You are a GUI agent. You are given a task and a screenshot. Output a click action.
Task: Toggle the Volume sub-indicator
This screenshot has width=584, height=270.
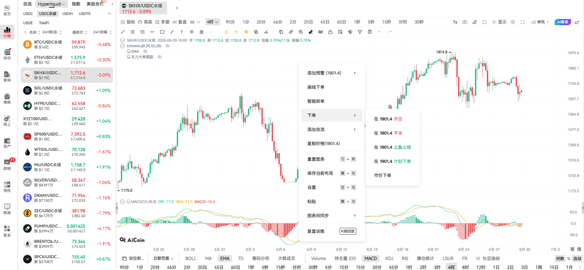pos(318,258)
